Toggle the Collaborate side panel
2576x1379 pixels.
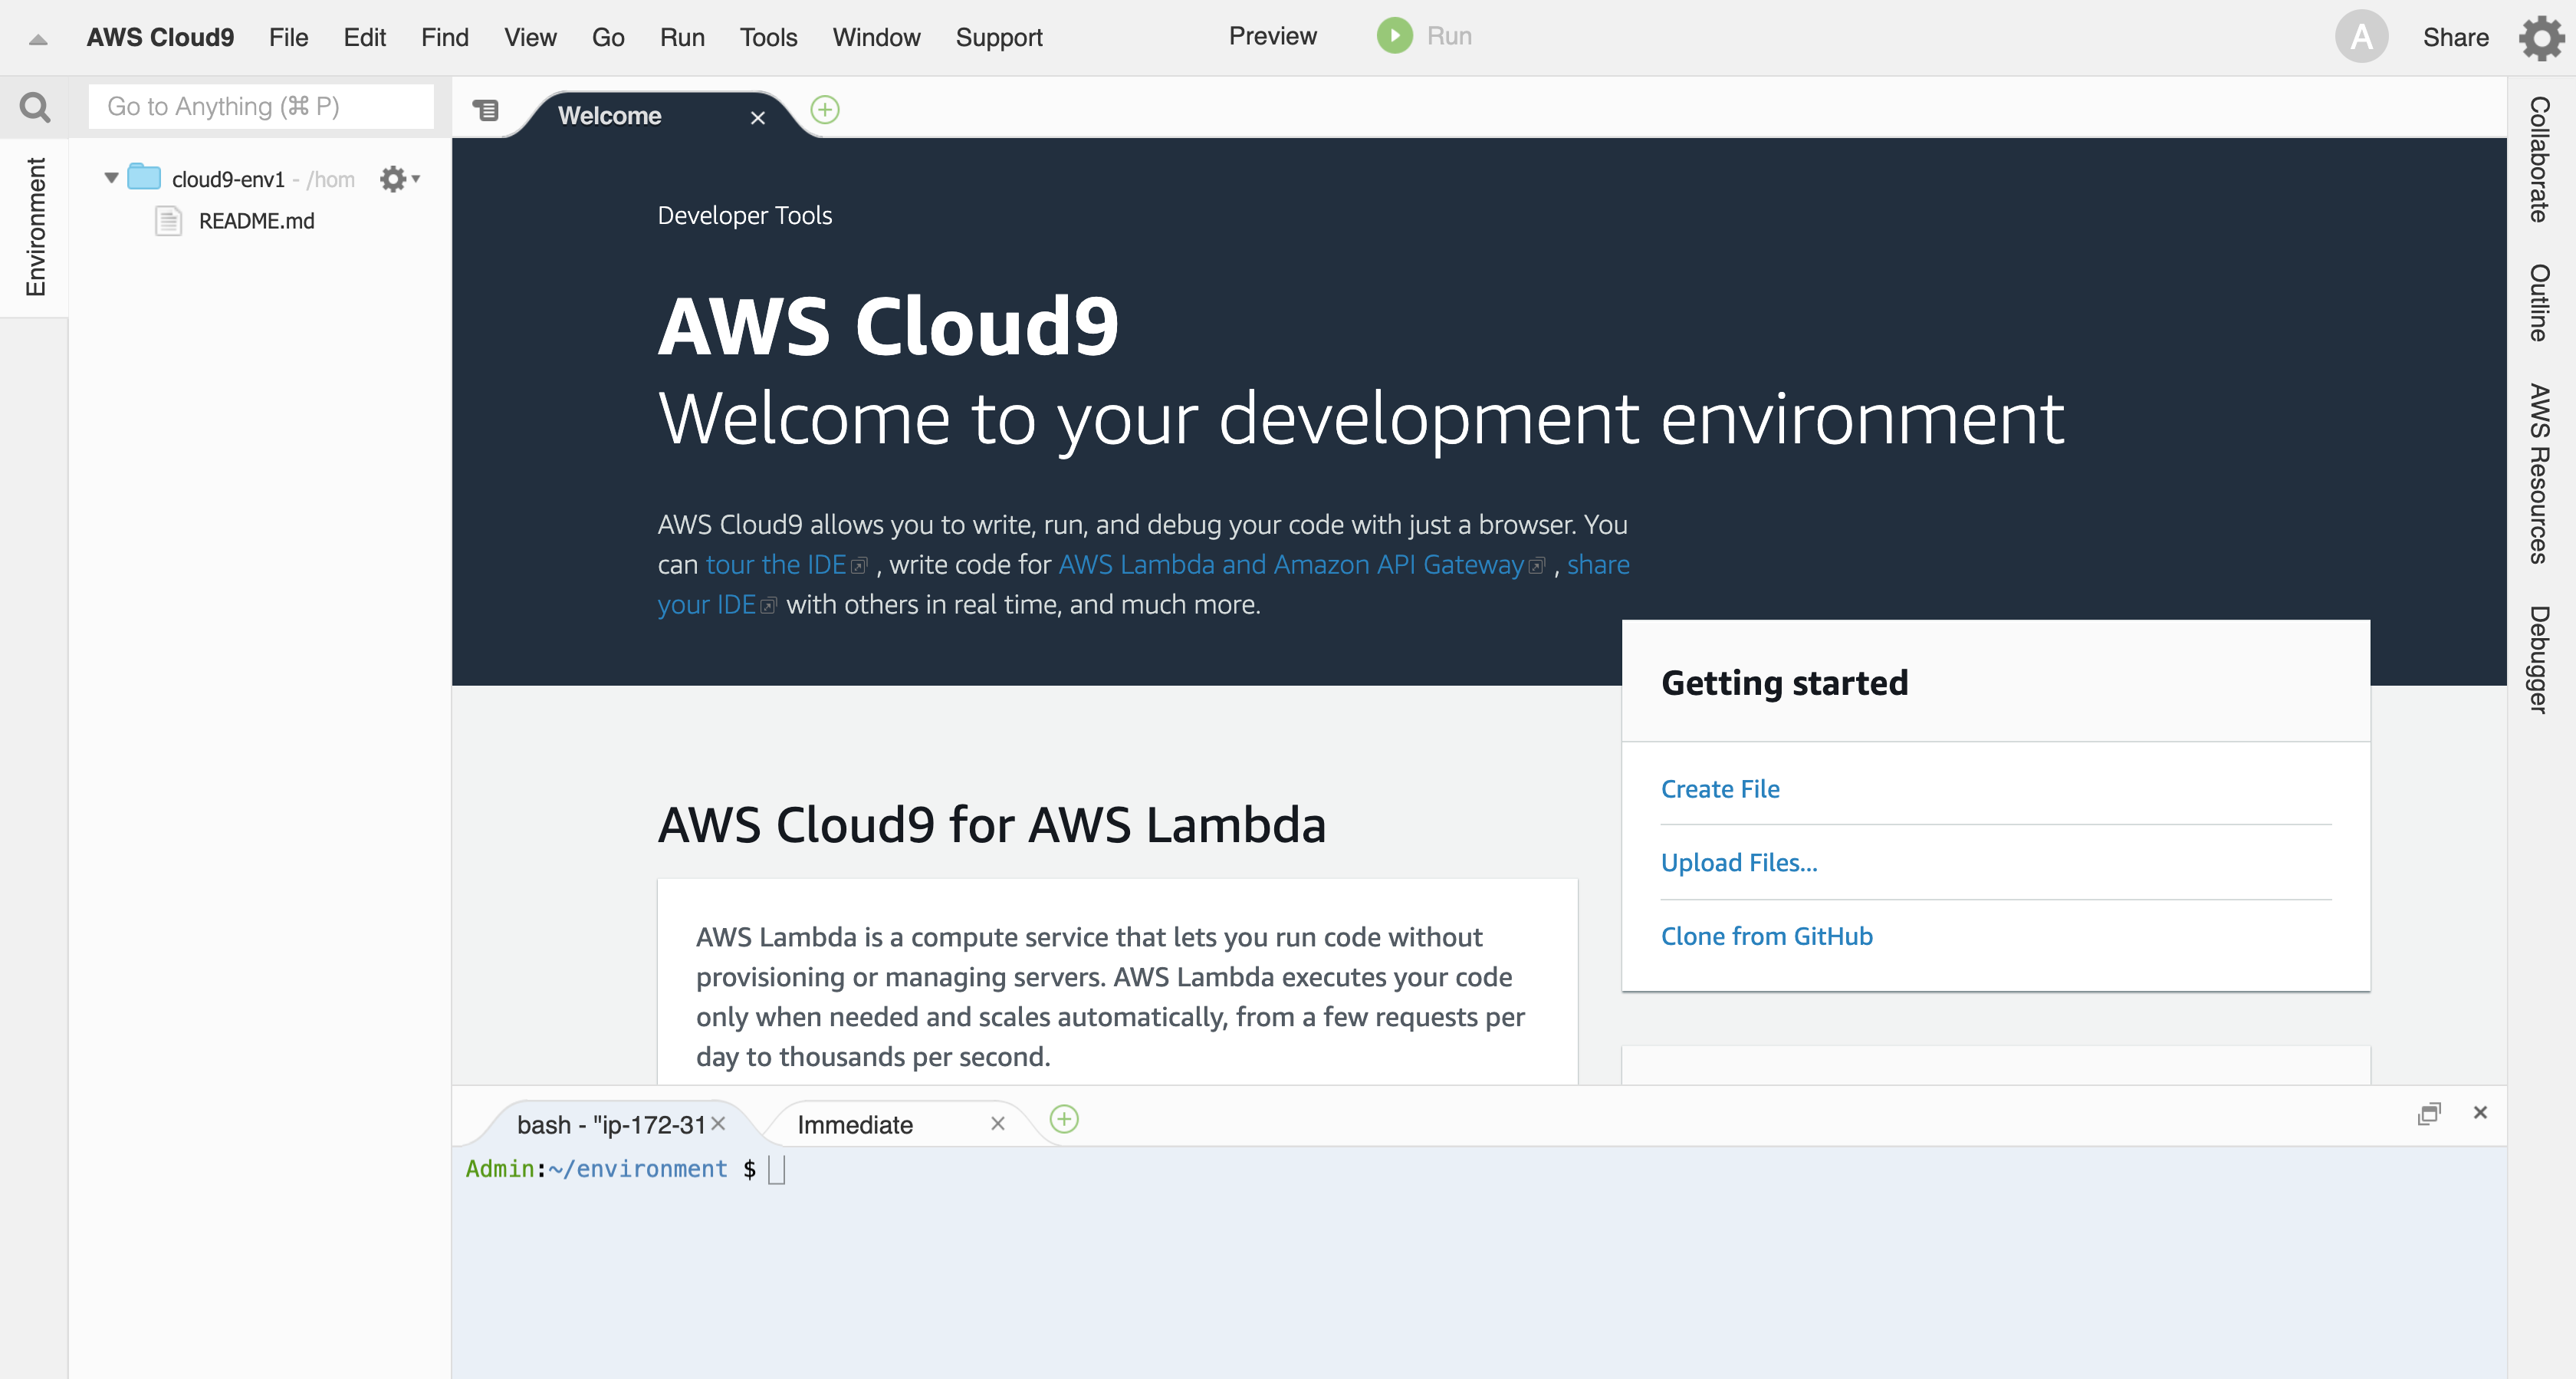(x=2540, y=159)
